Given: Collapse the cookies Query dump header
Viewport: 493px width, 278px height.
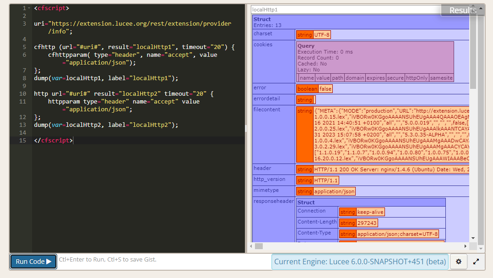Looking at the screenshot, I should pyautogui.click(x=306, y=46).
